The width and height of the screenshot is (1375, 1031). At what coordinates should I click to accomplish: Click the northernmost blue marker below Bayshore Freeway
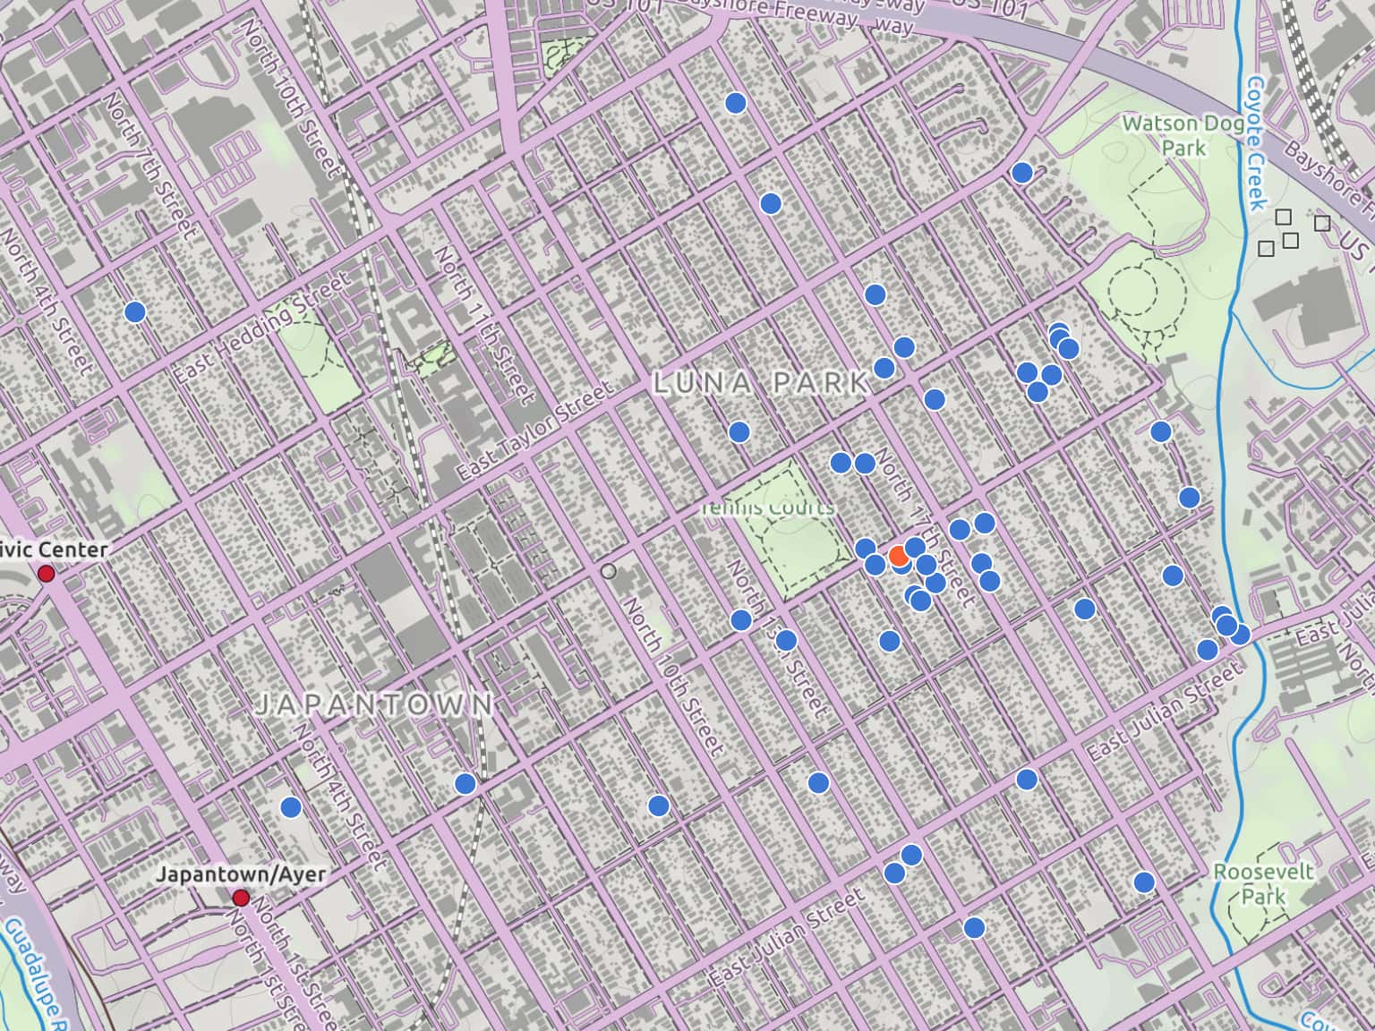point(736,103)
